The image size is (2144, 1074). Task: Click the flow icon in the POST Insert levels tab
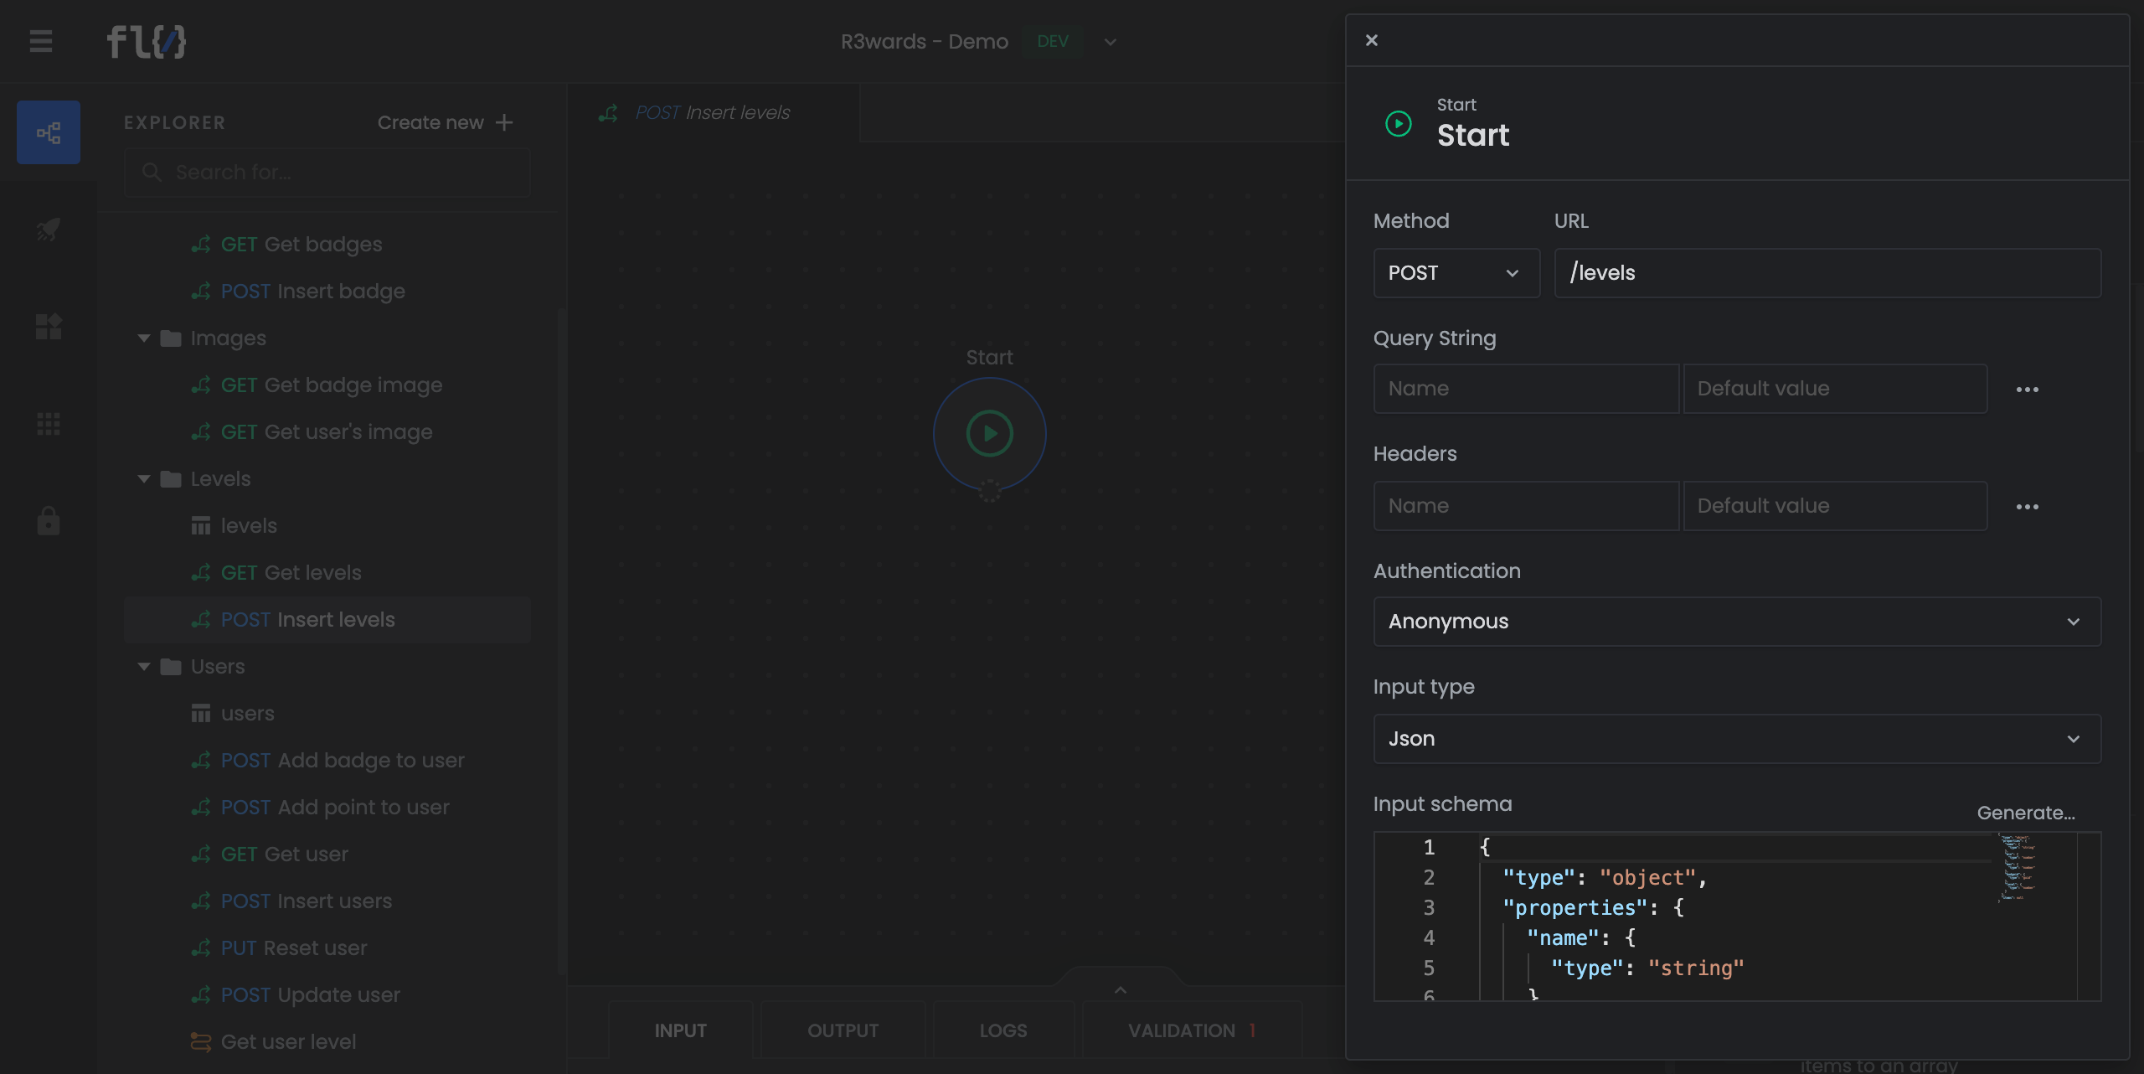(609, 113)
